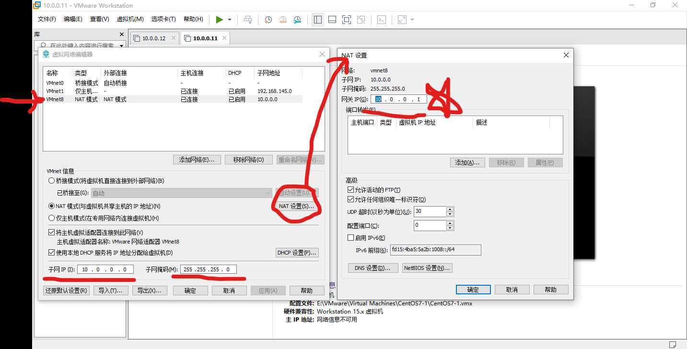This screenshot has width=687, height=349.
Task: Click the 网关 IP input field
Action: click(398, 99)
